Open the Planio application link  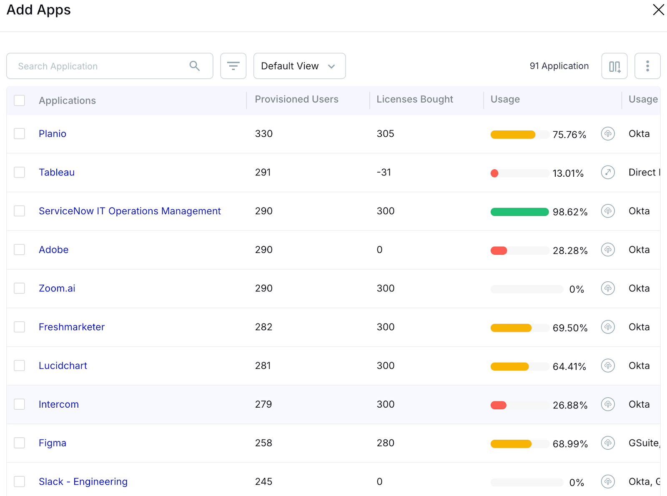[53, 134]
